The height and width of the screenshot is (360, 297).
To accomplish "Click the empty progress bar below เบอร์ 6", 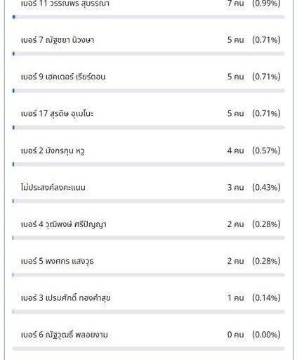I will coord(149,349).
